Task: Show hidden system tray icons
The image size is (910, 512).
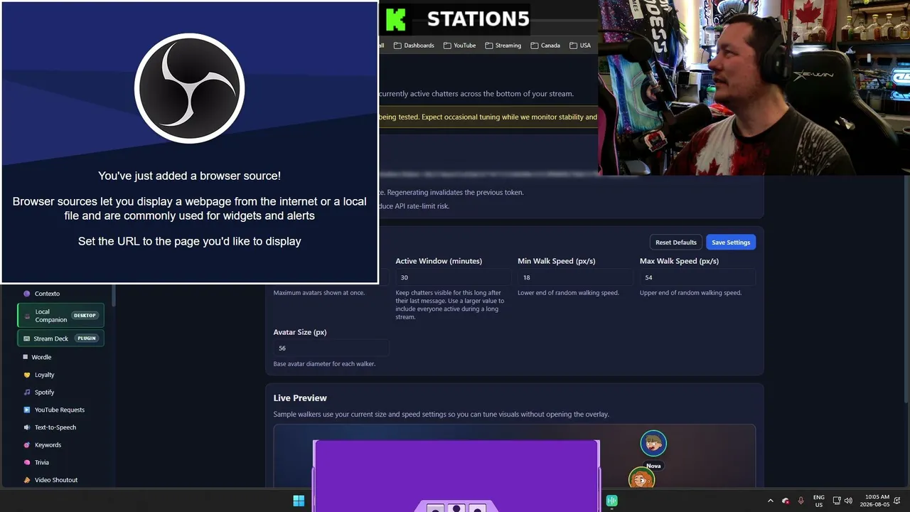Action: click(770, 501)
